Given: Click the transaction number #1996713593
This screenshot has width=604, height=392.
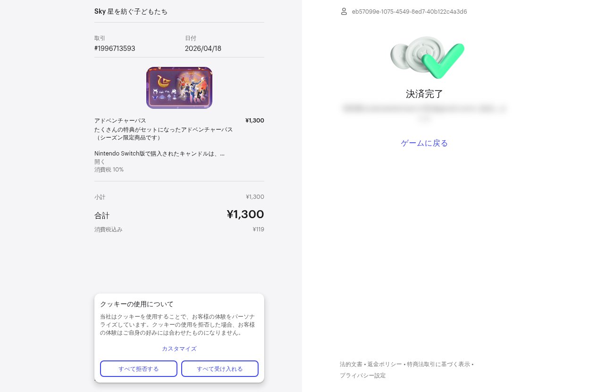Looking at the screenshot, I should click(115, 49).
